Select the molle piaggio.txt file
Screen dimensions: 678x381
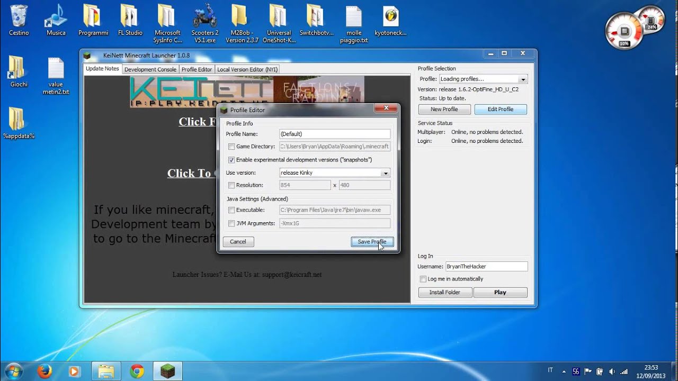click(354, 23)
